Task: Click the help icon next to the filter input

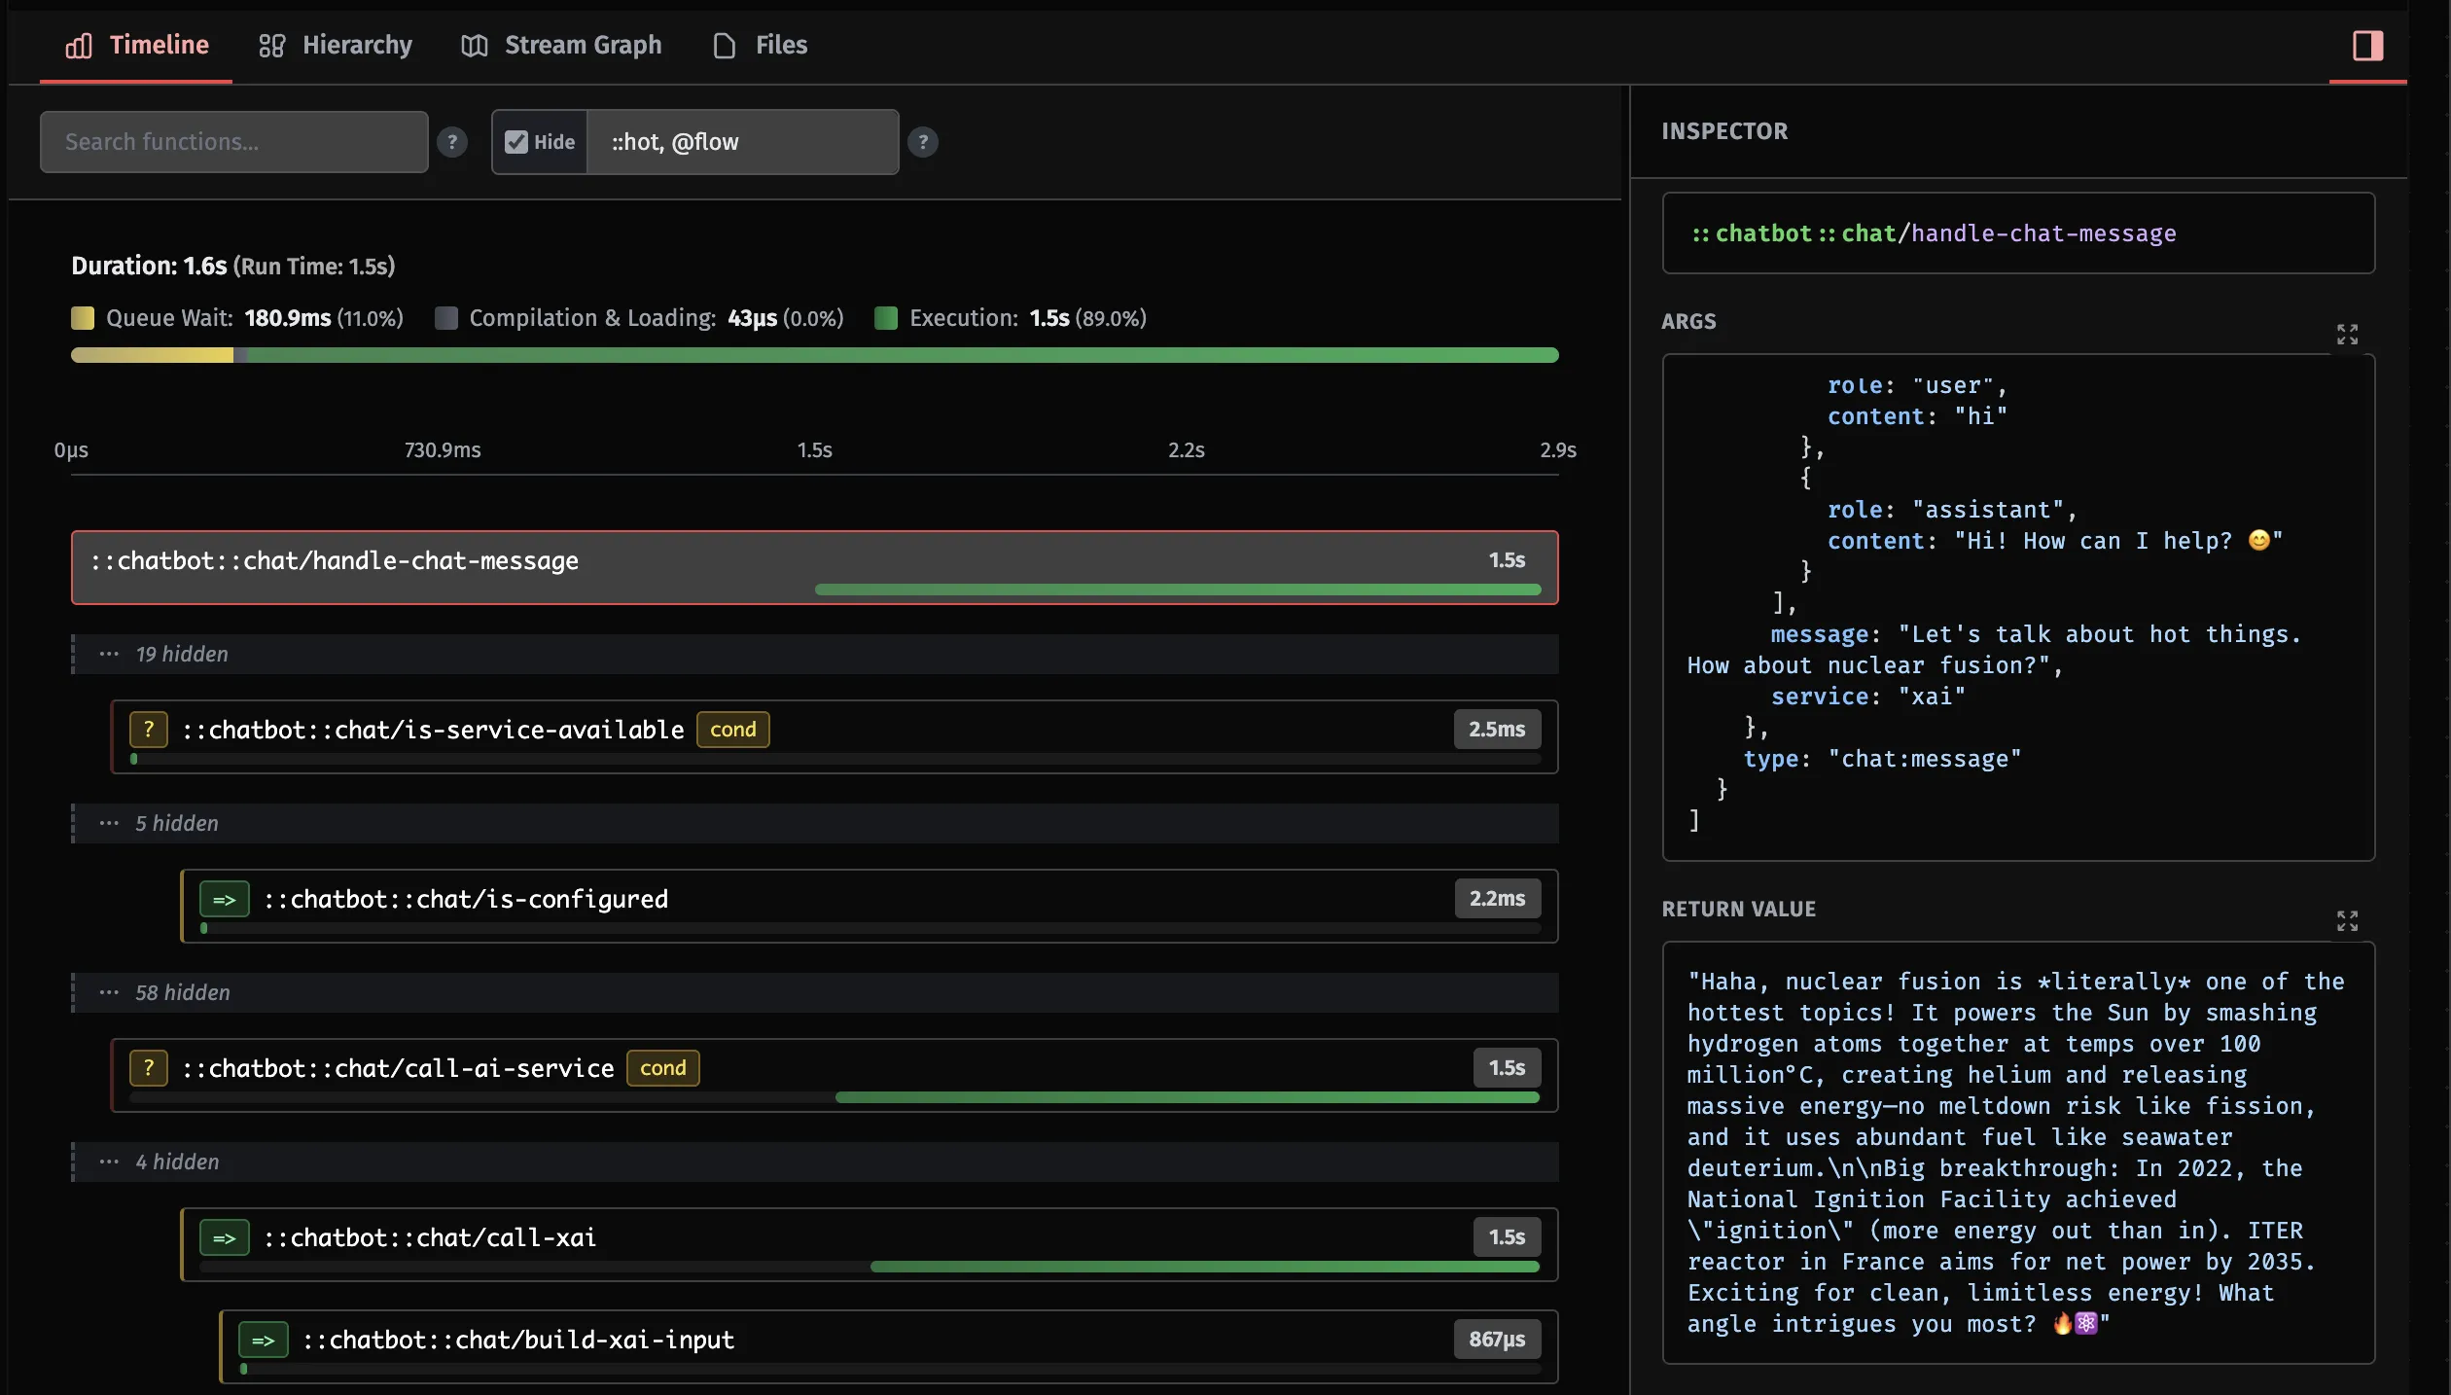Action: coord(923,142)
